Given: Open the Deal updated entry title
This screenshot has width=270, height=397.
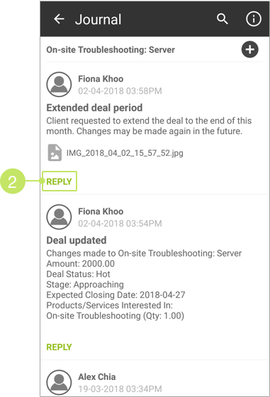Looking at the screenshot, I should click(x=77, y=240).
